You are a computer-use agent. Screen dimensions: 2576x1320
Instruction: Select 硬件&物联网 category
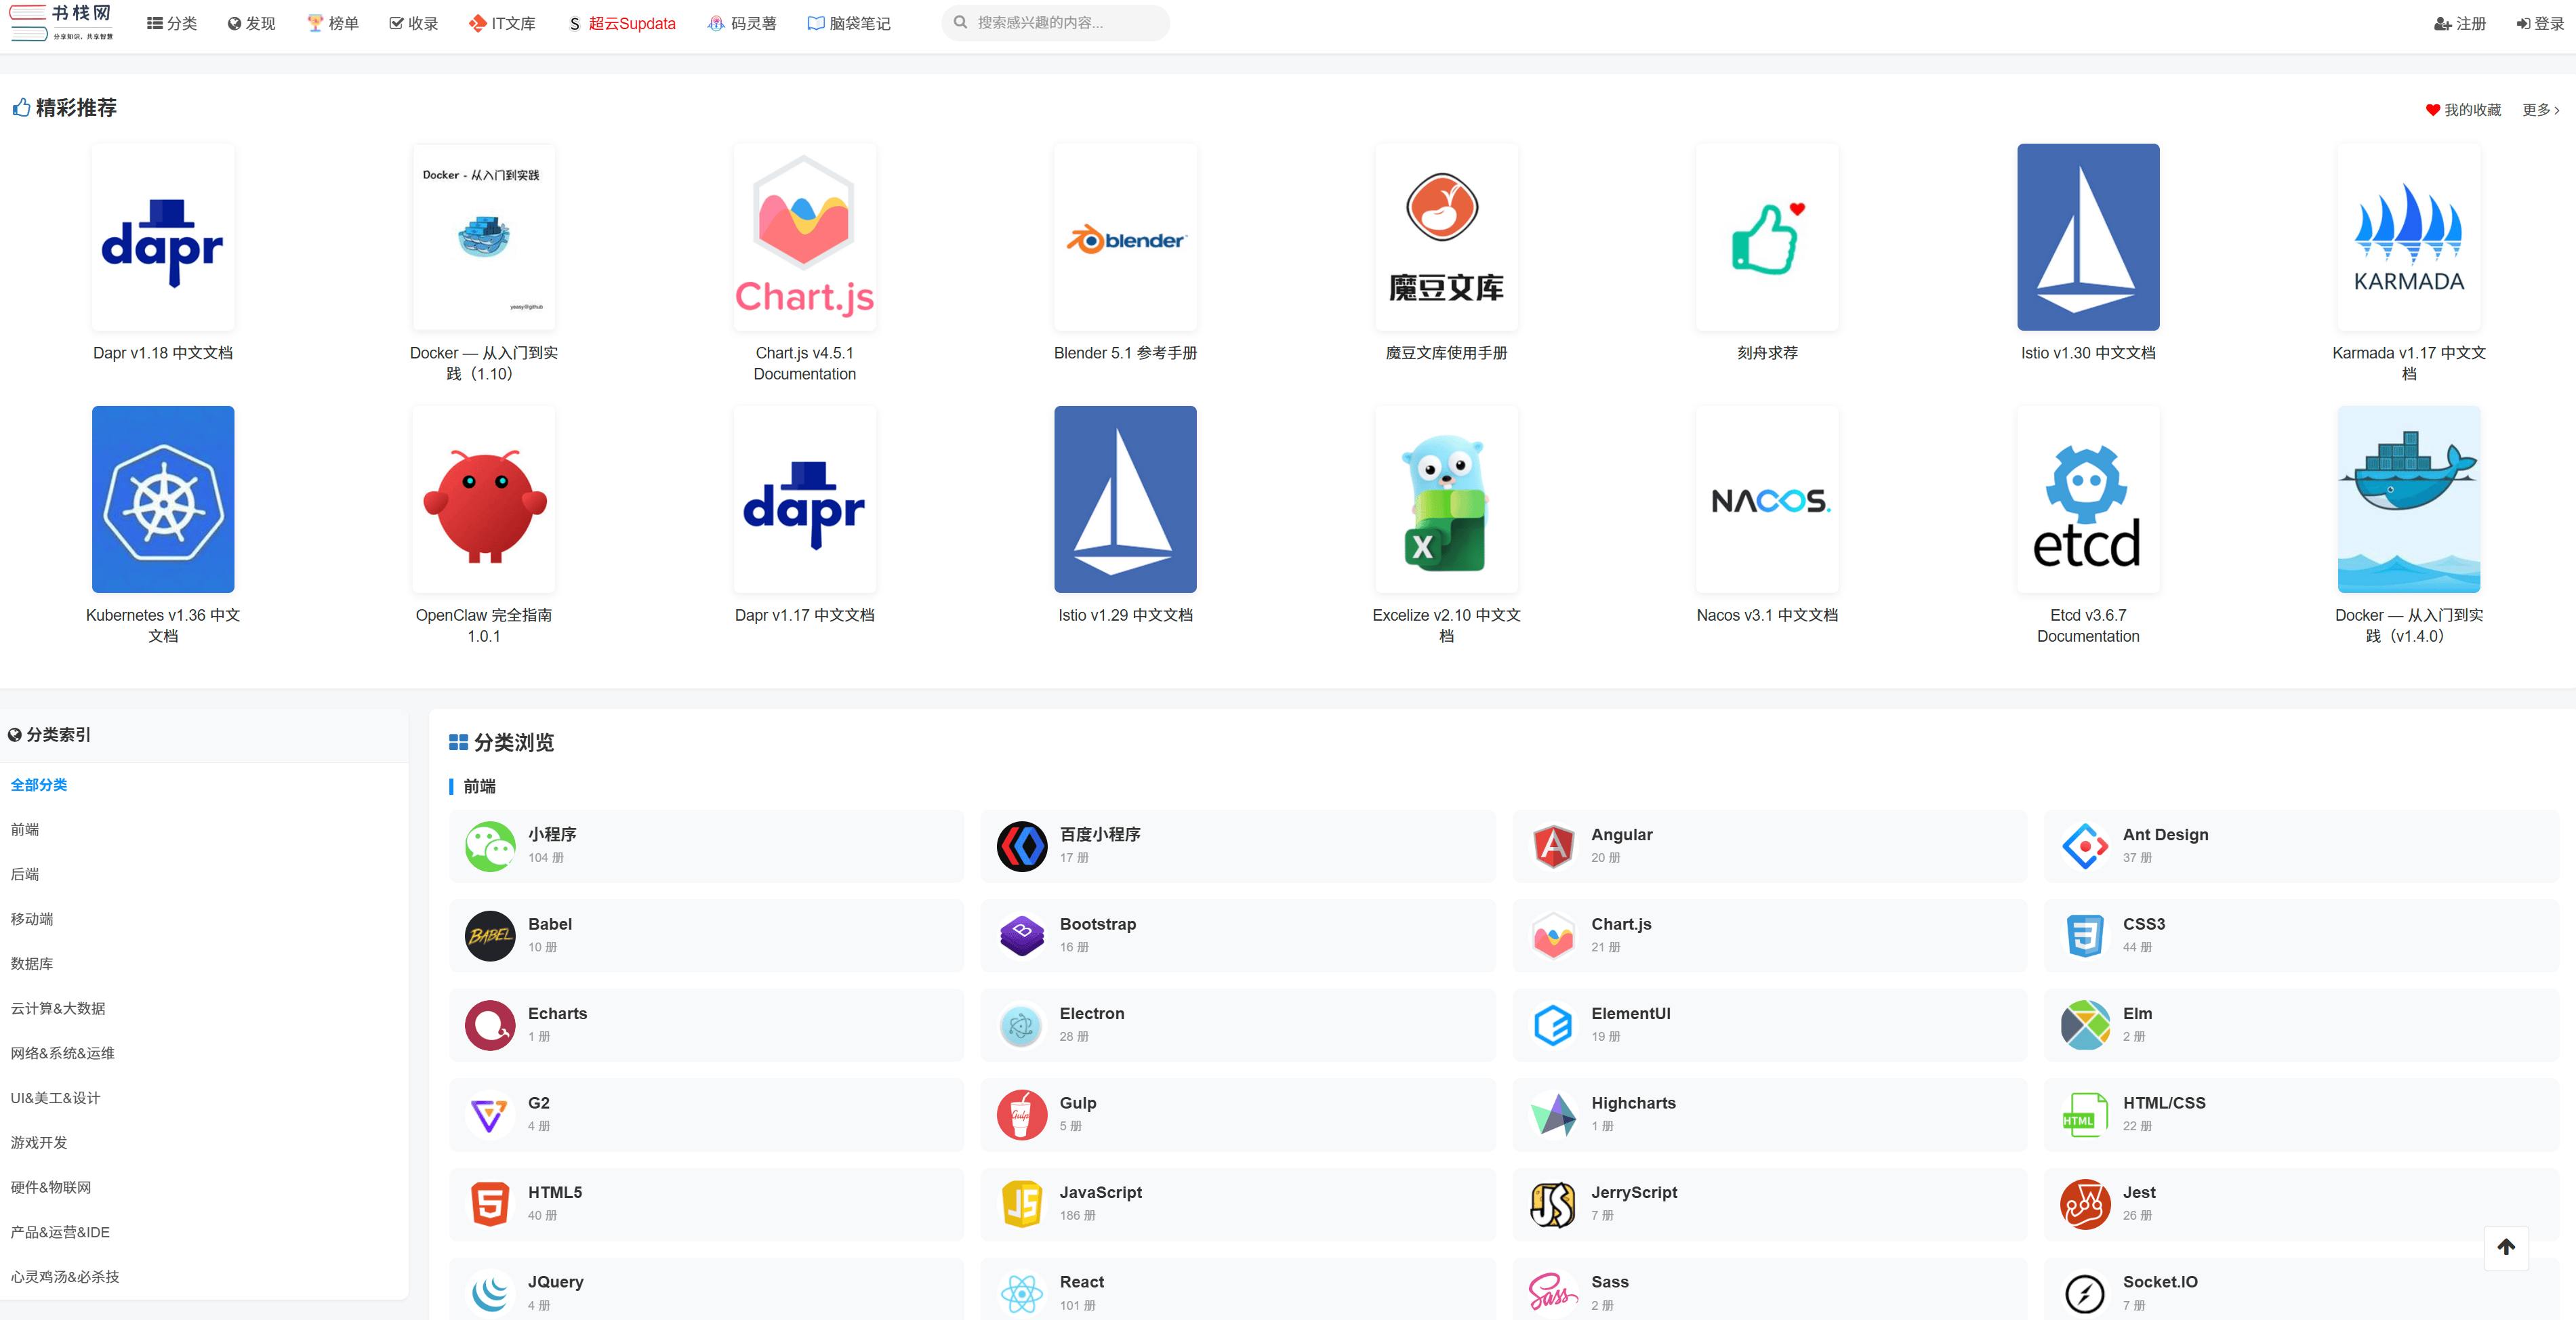coord(51,1187)
